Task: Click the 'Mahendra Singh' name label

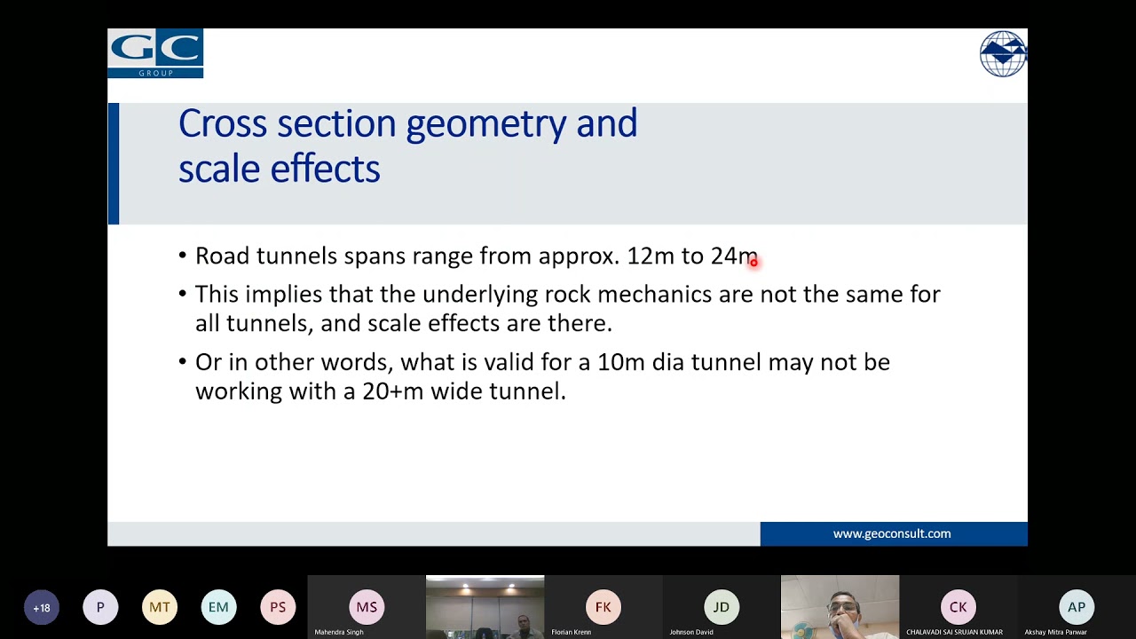Action: (339, 632)
